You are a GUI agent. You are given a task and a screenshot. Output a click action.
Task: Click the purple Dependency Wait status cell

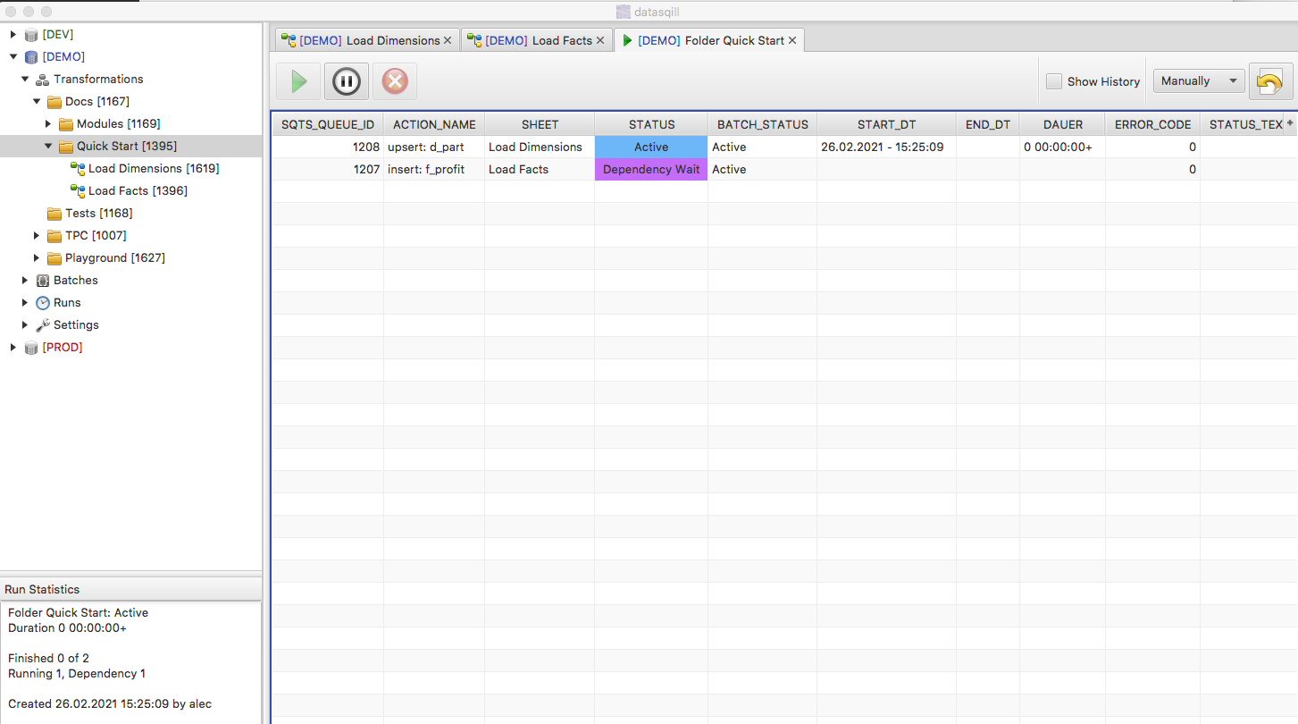pos(651,170)
